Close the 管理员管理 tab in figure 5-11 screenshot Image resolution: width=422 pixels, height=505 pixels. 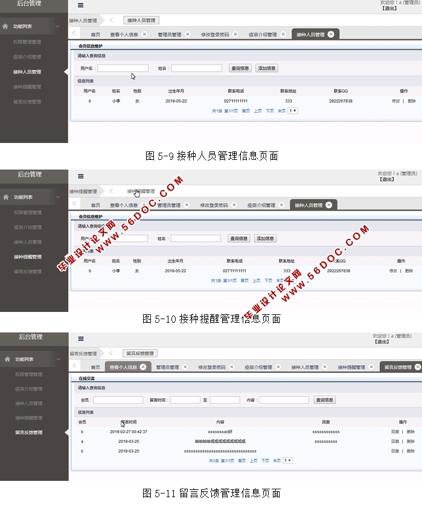185,367
